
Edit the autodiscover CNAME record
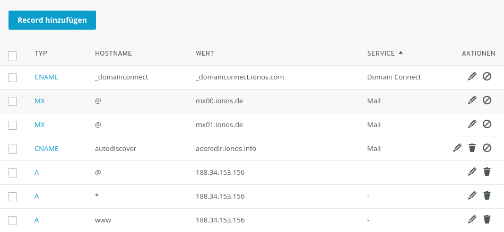[457, 148]
